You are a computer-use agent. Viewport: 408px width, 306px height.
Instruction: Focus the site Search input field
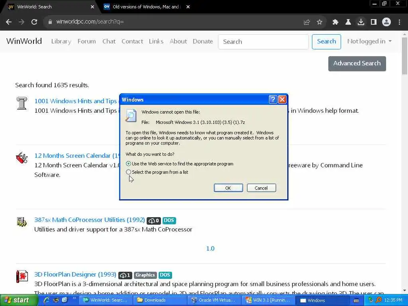(263, 41)
